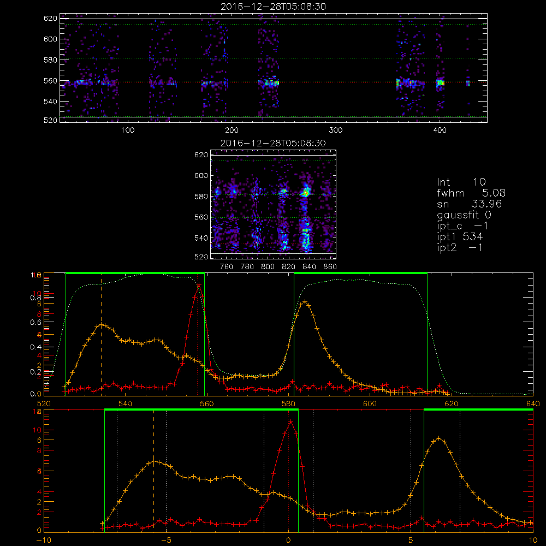Image resolution: width=546 pixels, height=546 pixels.
Task: Click x-axis tick label 820 under middle image
Action: point(289,267)
